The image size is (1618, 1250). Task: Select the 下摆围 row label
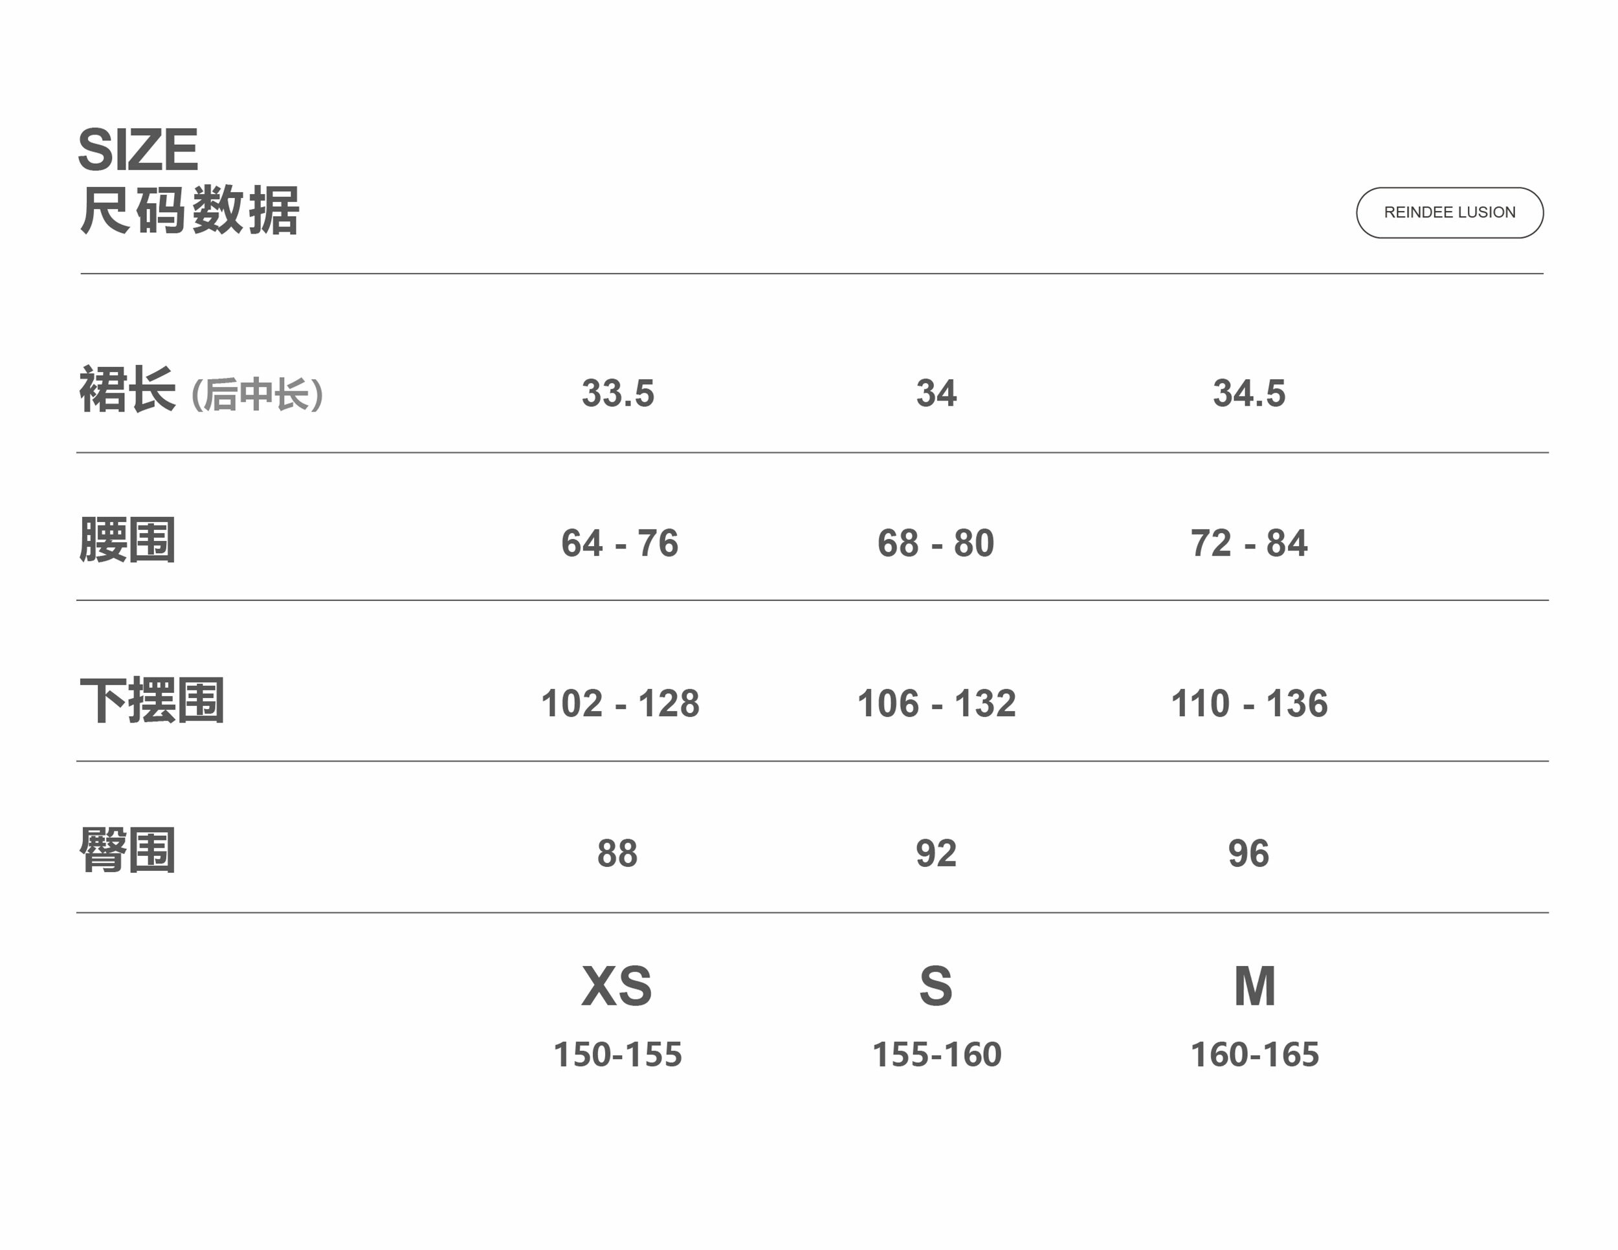(x=152, y=701)
